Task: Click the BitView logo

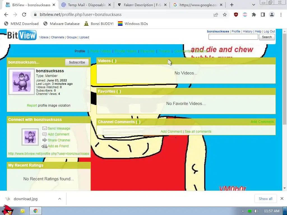Action: click(22, 35)
